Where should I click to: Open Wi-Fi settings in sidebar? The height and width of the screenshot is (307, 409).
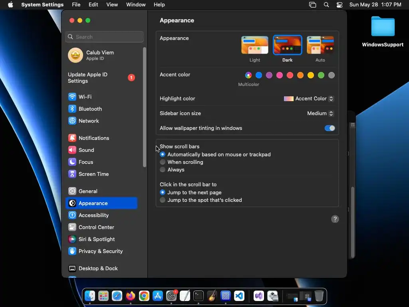tap(101, 97)
